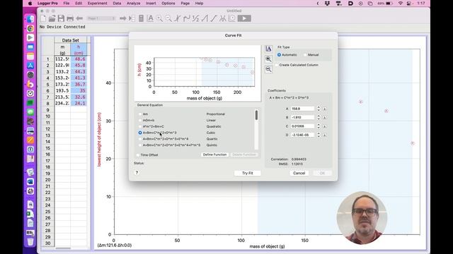Screen dimensions: 453x254
Task: Click the Collect play button in the toolbar
Action: [244, 18]
